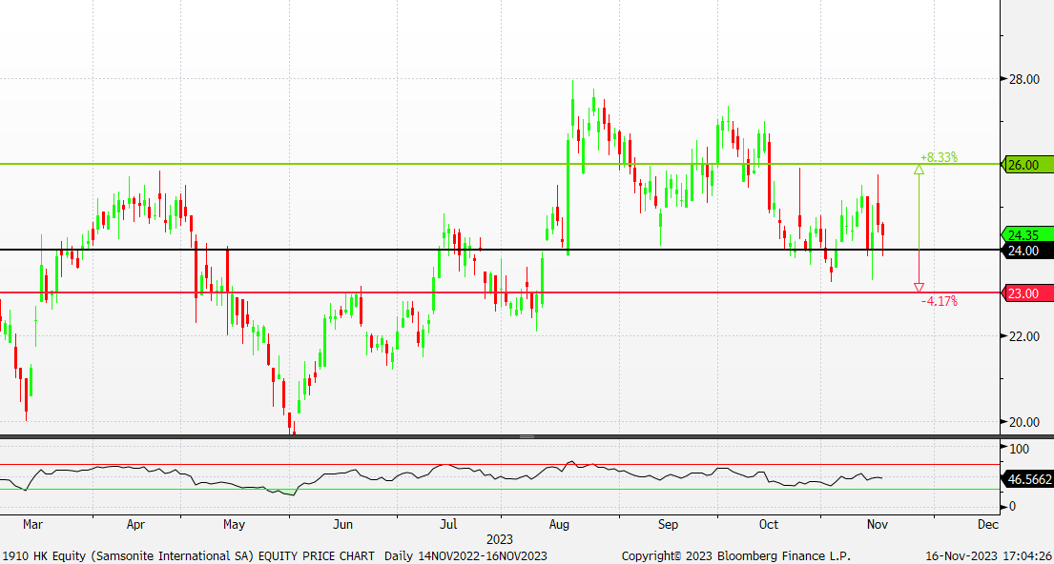Click the 28.00 price axis label

click(x=1024, y=79)
